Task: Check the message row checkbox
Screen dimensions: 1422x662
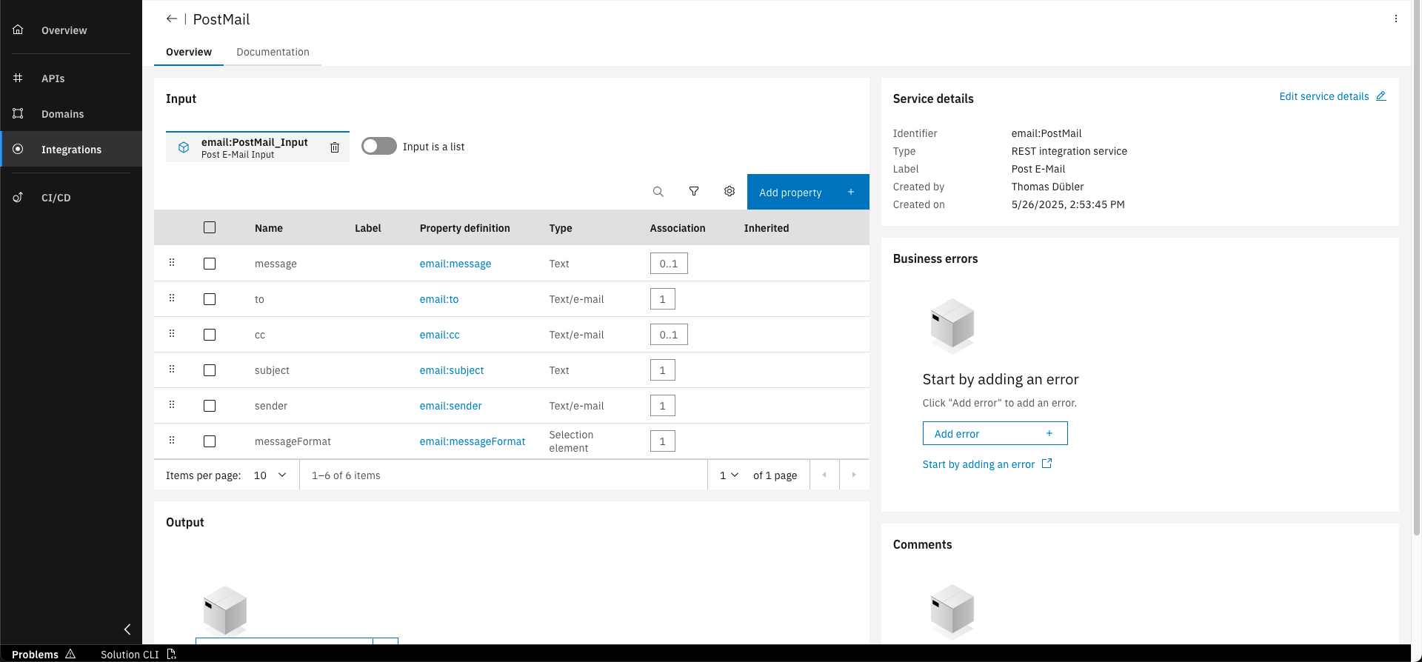Action: (x=210, y=264)
